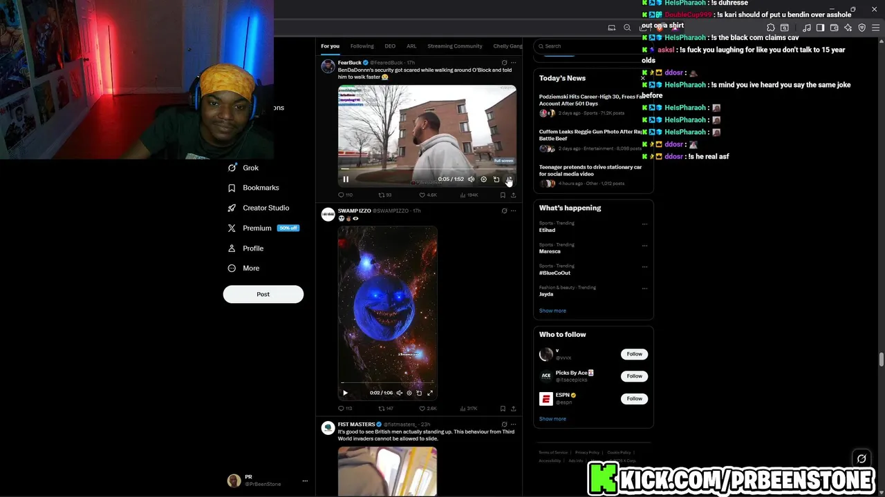
Task: Open more options for Maresca trend
Action: point(644,245)
